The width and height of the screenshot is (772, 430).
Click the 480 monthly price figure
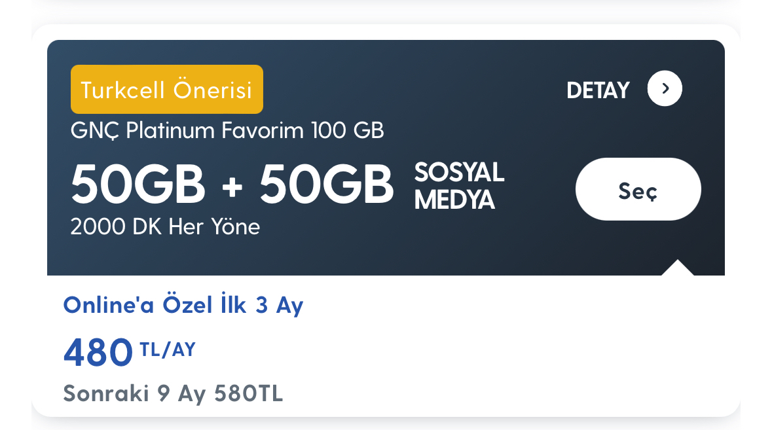coord(98,352)
